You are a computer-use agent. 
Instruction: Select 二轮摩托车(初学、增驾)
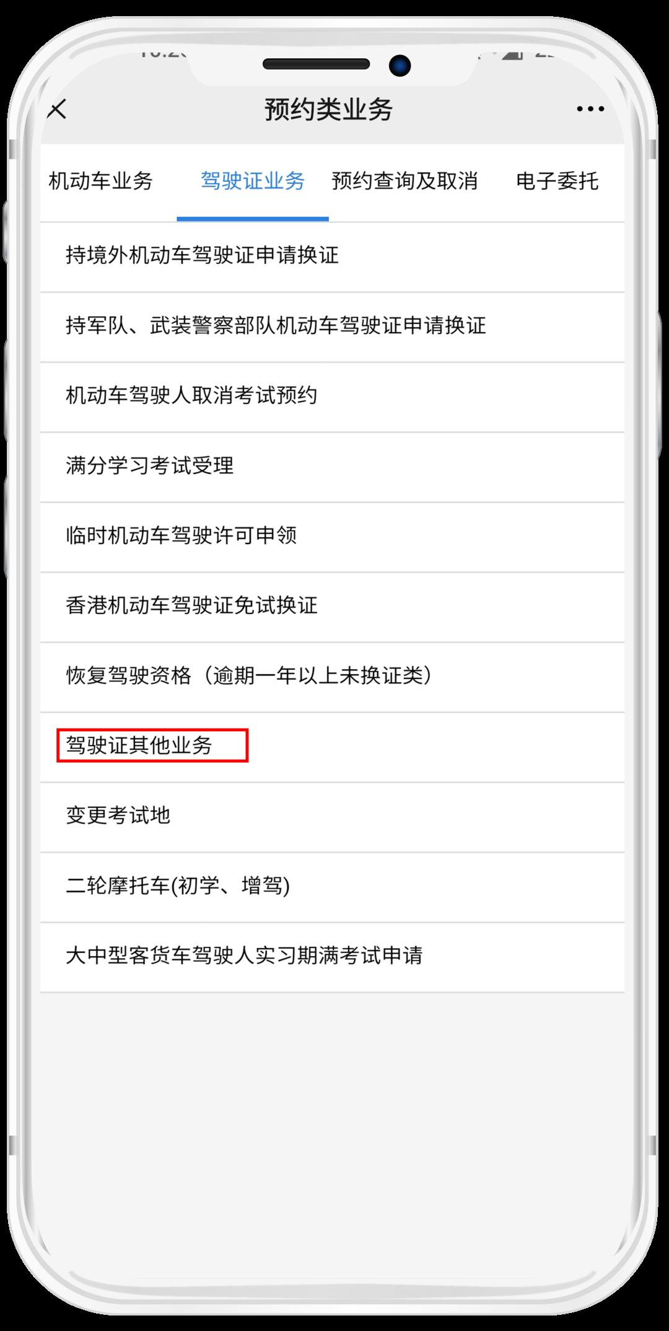(x=332, y=886)
